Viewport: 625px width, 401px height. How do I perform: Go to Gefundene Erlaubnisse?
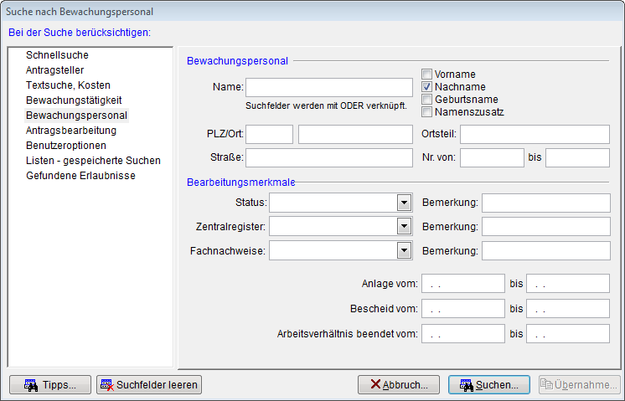pos(80,176)
